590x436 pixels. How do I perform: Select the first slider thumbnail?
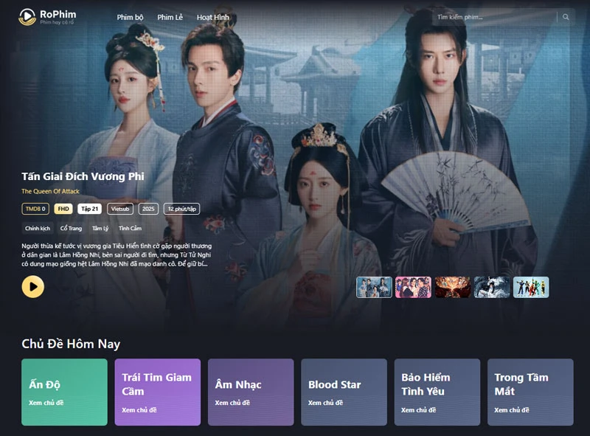click(374, 287)
